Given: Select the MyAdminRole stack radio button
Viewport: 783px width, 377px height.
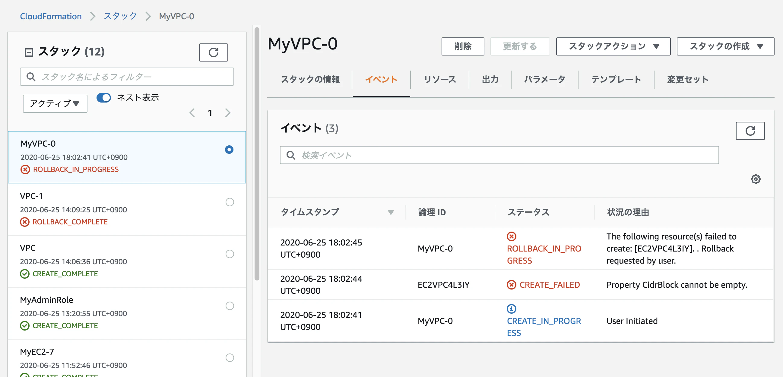Looking at the screenshot, I should coord(230,306).
